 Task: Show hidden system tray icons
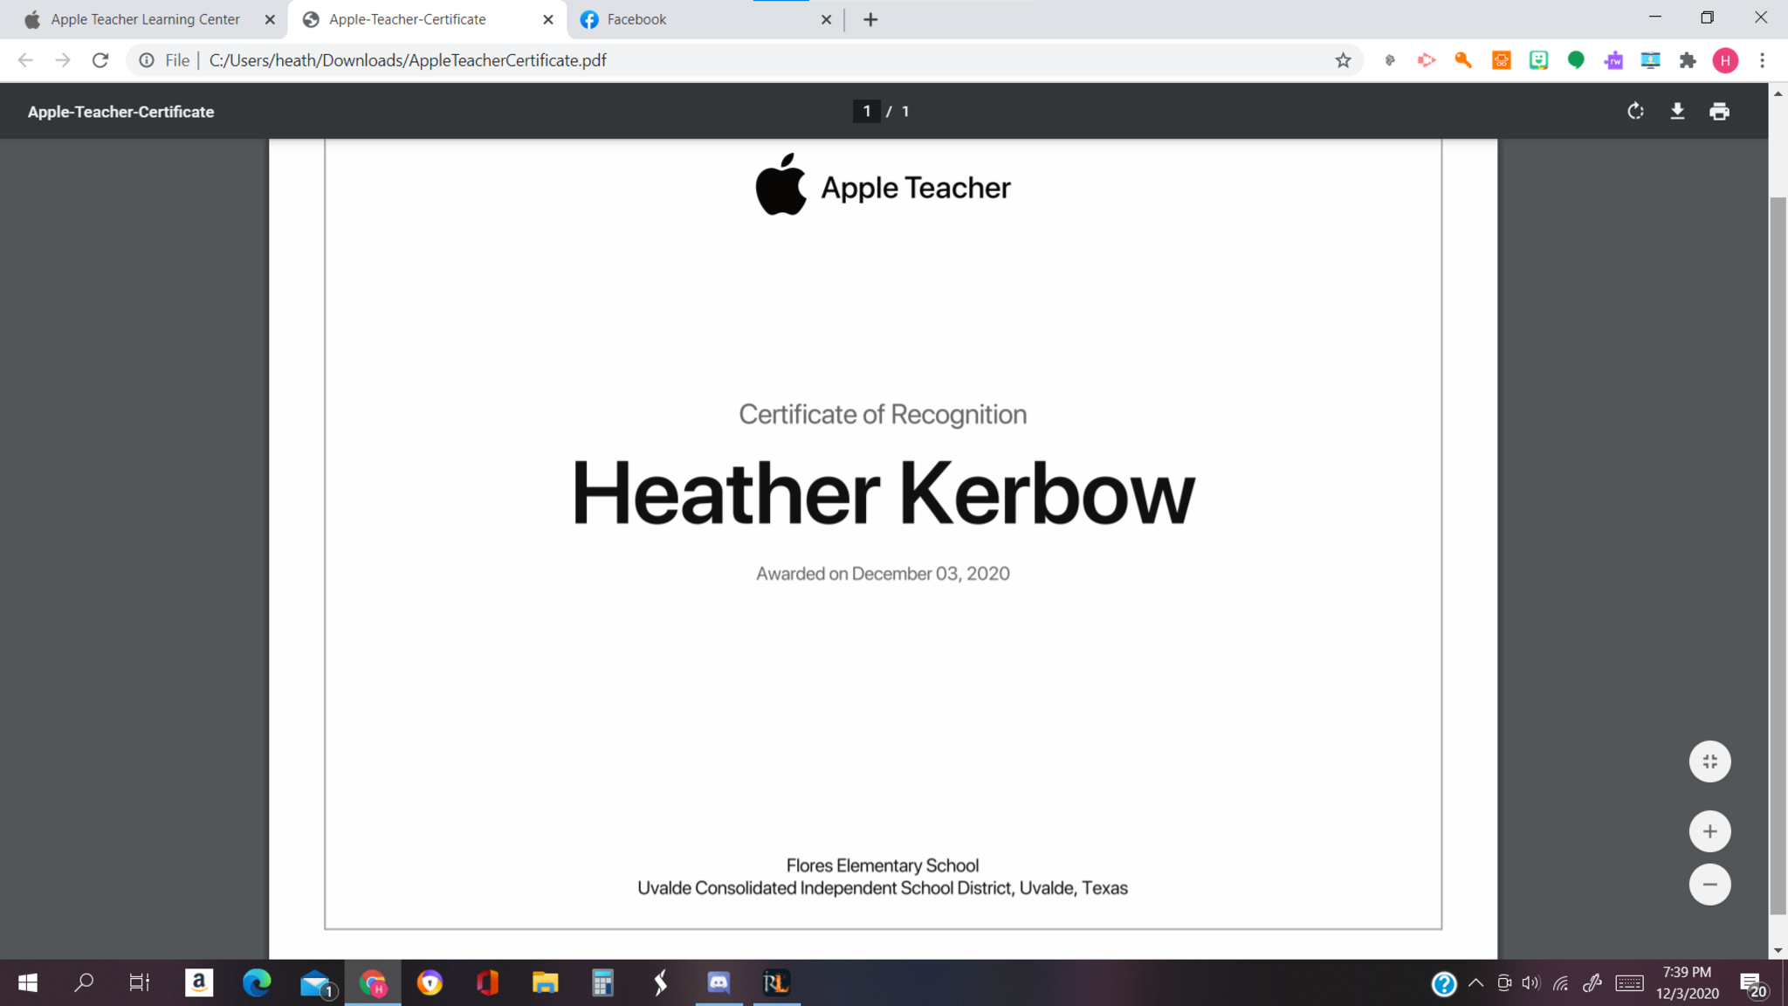tap(1475, 983)
